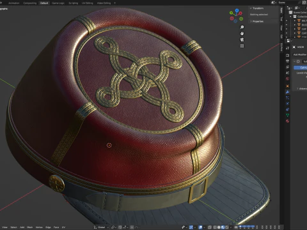Select material preview shading

[x=223, y=227]
